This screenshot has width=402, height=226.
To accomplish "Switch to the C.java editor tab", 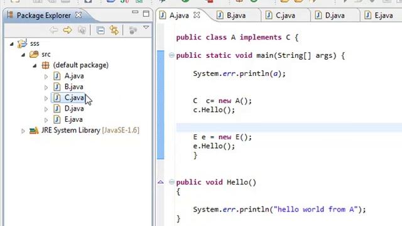I will (x=285, y=15).
